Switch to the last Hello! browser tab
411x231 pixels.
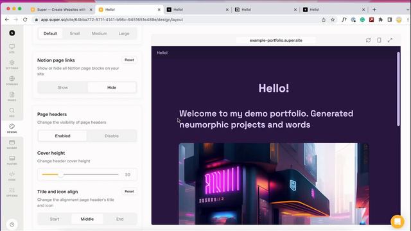[x=334, y=10]
